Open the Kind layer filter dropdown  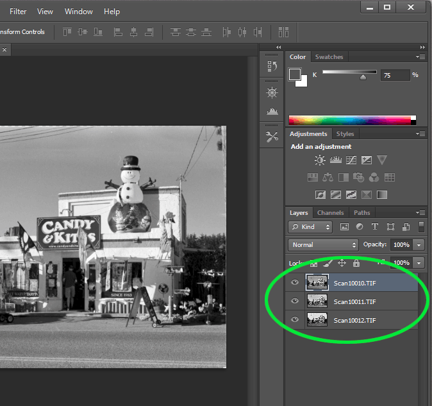310,227
